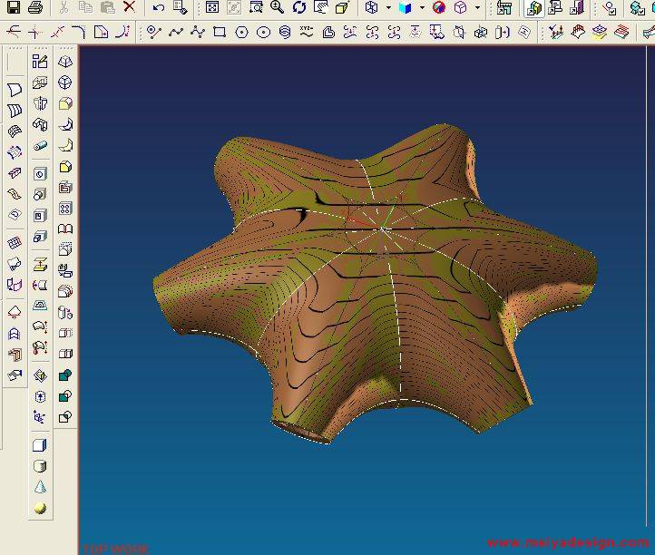Open the wireframe cube view dropdown arrow

click(x=387, y=8)
